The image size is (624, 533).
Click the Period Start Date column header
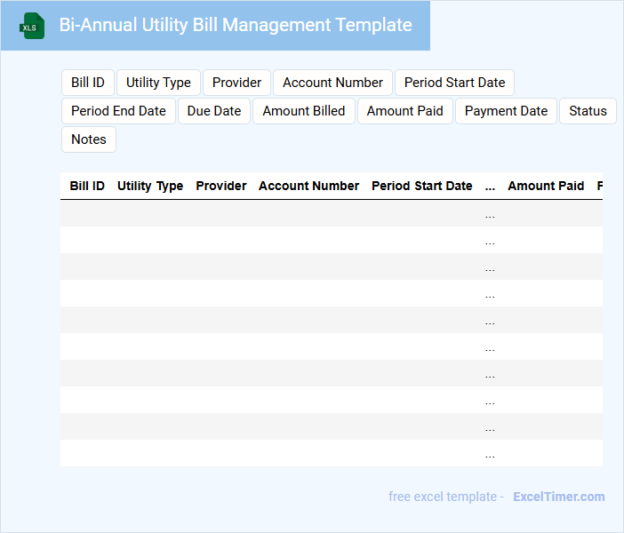[421, 187]
